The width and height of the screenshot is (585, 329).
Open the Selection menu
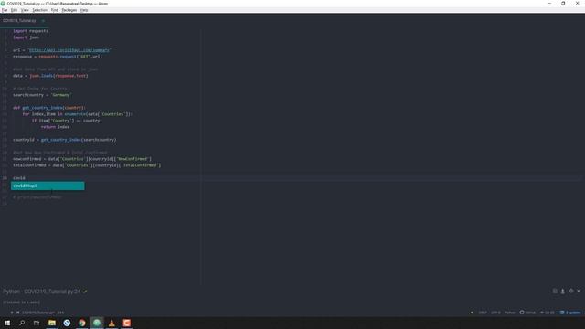(39, 10)
